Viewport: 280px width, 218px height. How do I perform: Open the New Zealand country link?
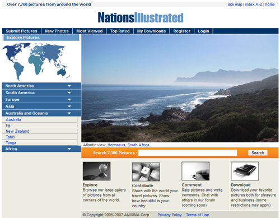pos(17,131)
